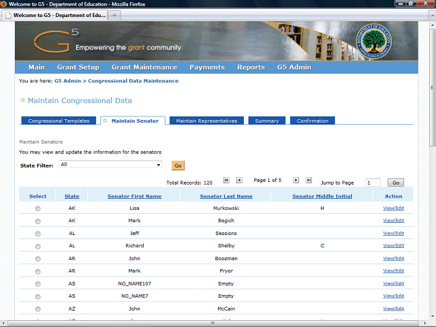Go to first page of records
Screen dimensions: 436x327
226,181
